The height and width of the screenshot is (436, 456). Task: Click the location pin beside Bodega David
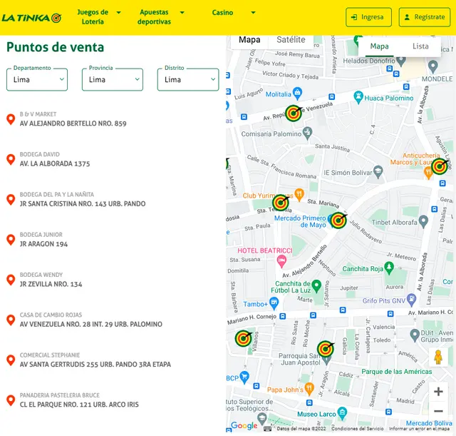point(11,159)
